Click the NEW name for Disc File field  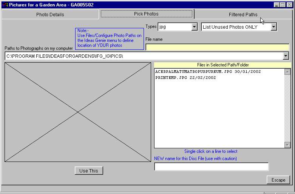coord(211,166)
